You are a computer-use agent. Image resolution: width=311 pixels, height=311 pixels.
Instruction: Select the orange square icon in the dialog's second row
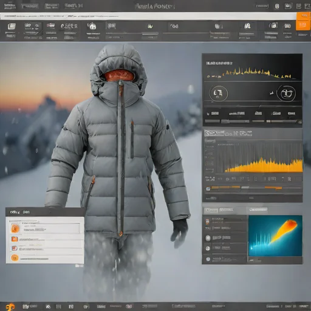[15, 239]
